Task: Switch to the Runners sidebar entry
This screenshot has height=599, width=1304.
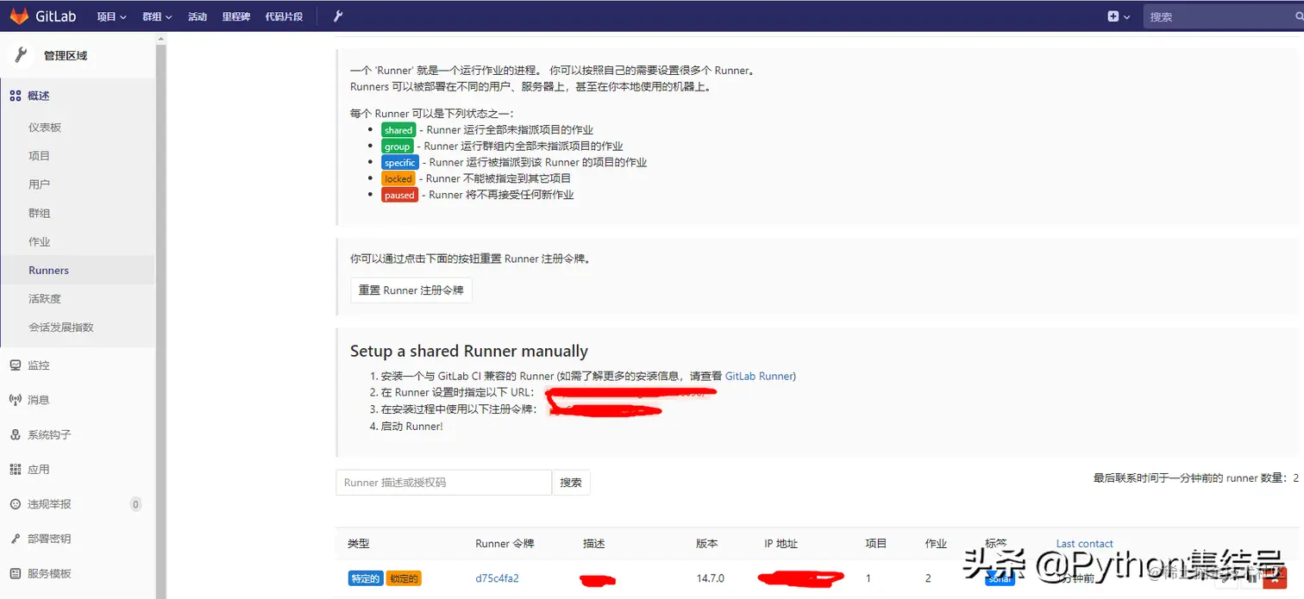Action: coord(48,270)
